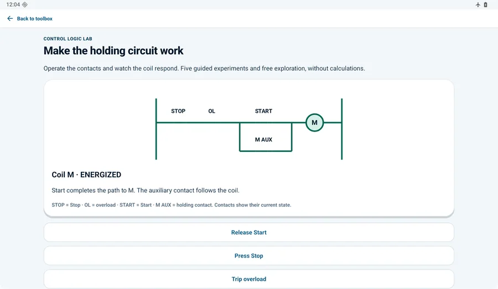The height and width of the screenshot is (289, 498).
Task: Click the Trip overload button
Action: tap(248, 279)
